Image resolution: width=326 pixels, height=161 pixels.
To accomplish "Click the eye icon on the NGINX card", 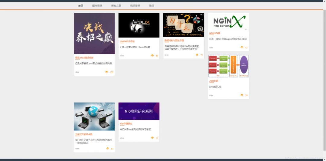I will coord(242,47).
